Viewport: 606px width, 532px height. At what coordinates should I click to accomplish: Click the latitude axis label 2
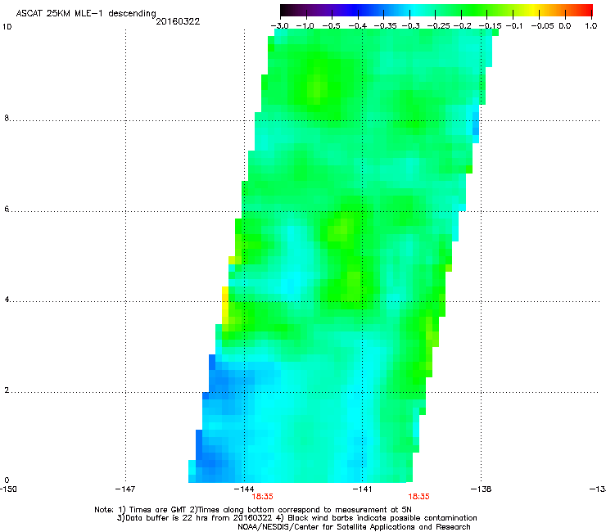tap(7, 390)
